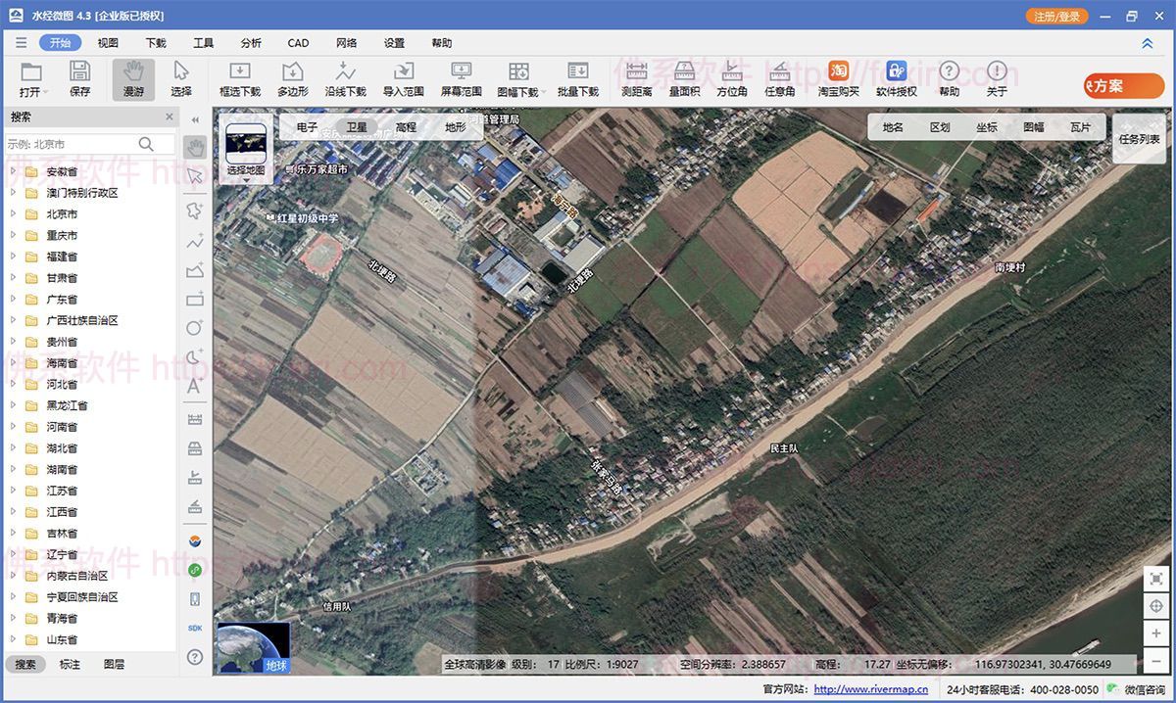Image resolution: width=1176 pixels, height=703 pixels.
Task: Open the 分析 menu
Action: pos(251,43)
